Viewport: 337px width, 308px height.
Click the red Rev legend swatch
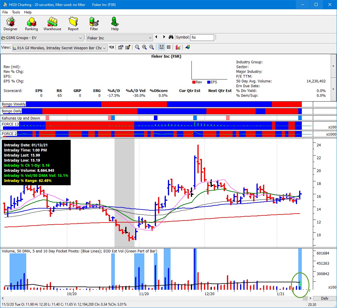click(x=194, y=82)
